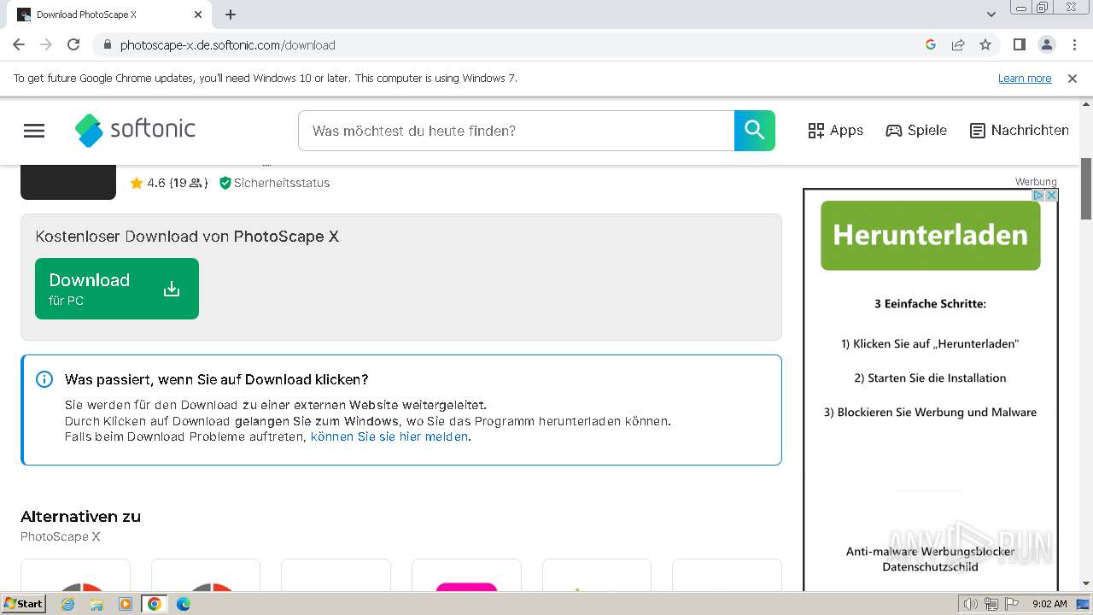Click the taskbar clock 9:02 AM

(x=1049, y=604)
